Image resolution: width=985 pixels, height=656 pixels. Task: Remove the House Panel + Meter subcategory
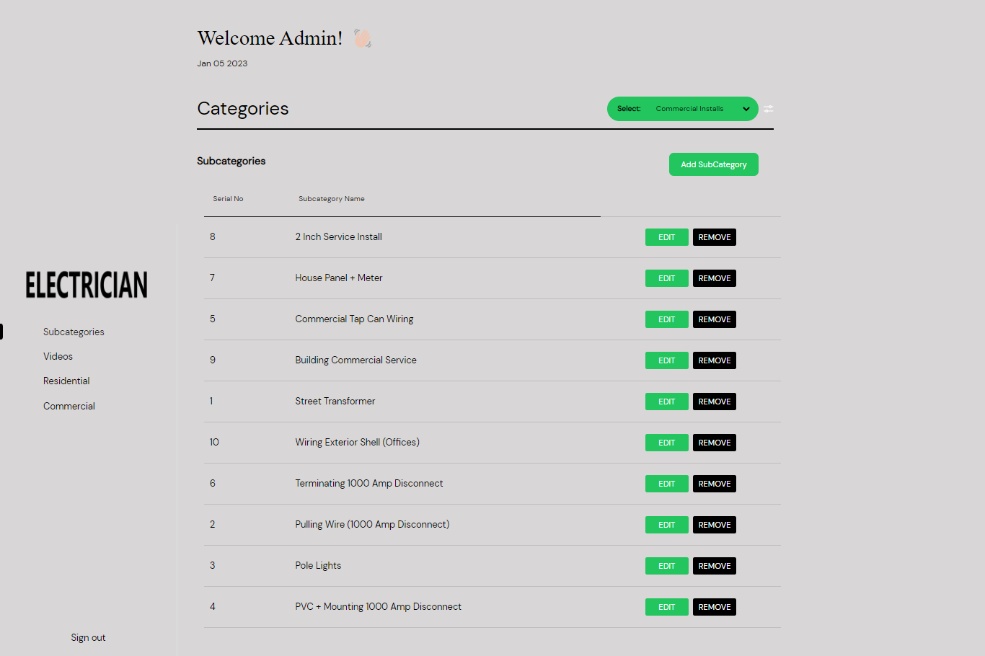point(714,278)
